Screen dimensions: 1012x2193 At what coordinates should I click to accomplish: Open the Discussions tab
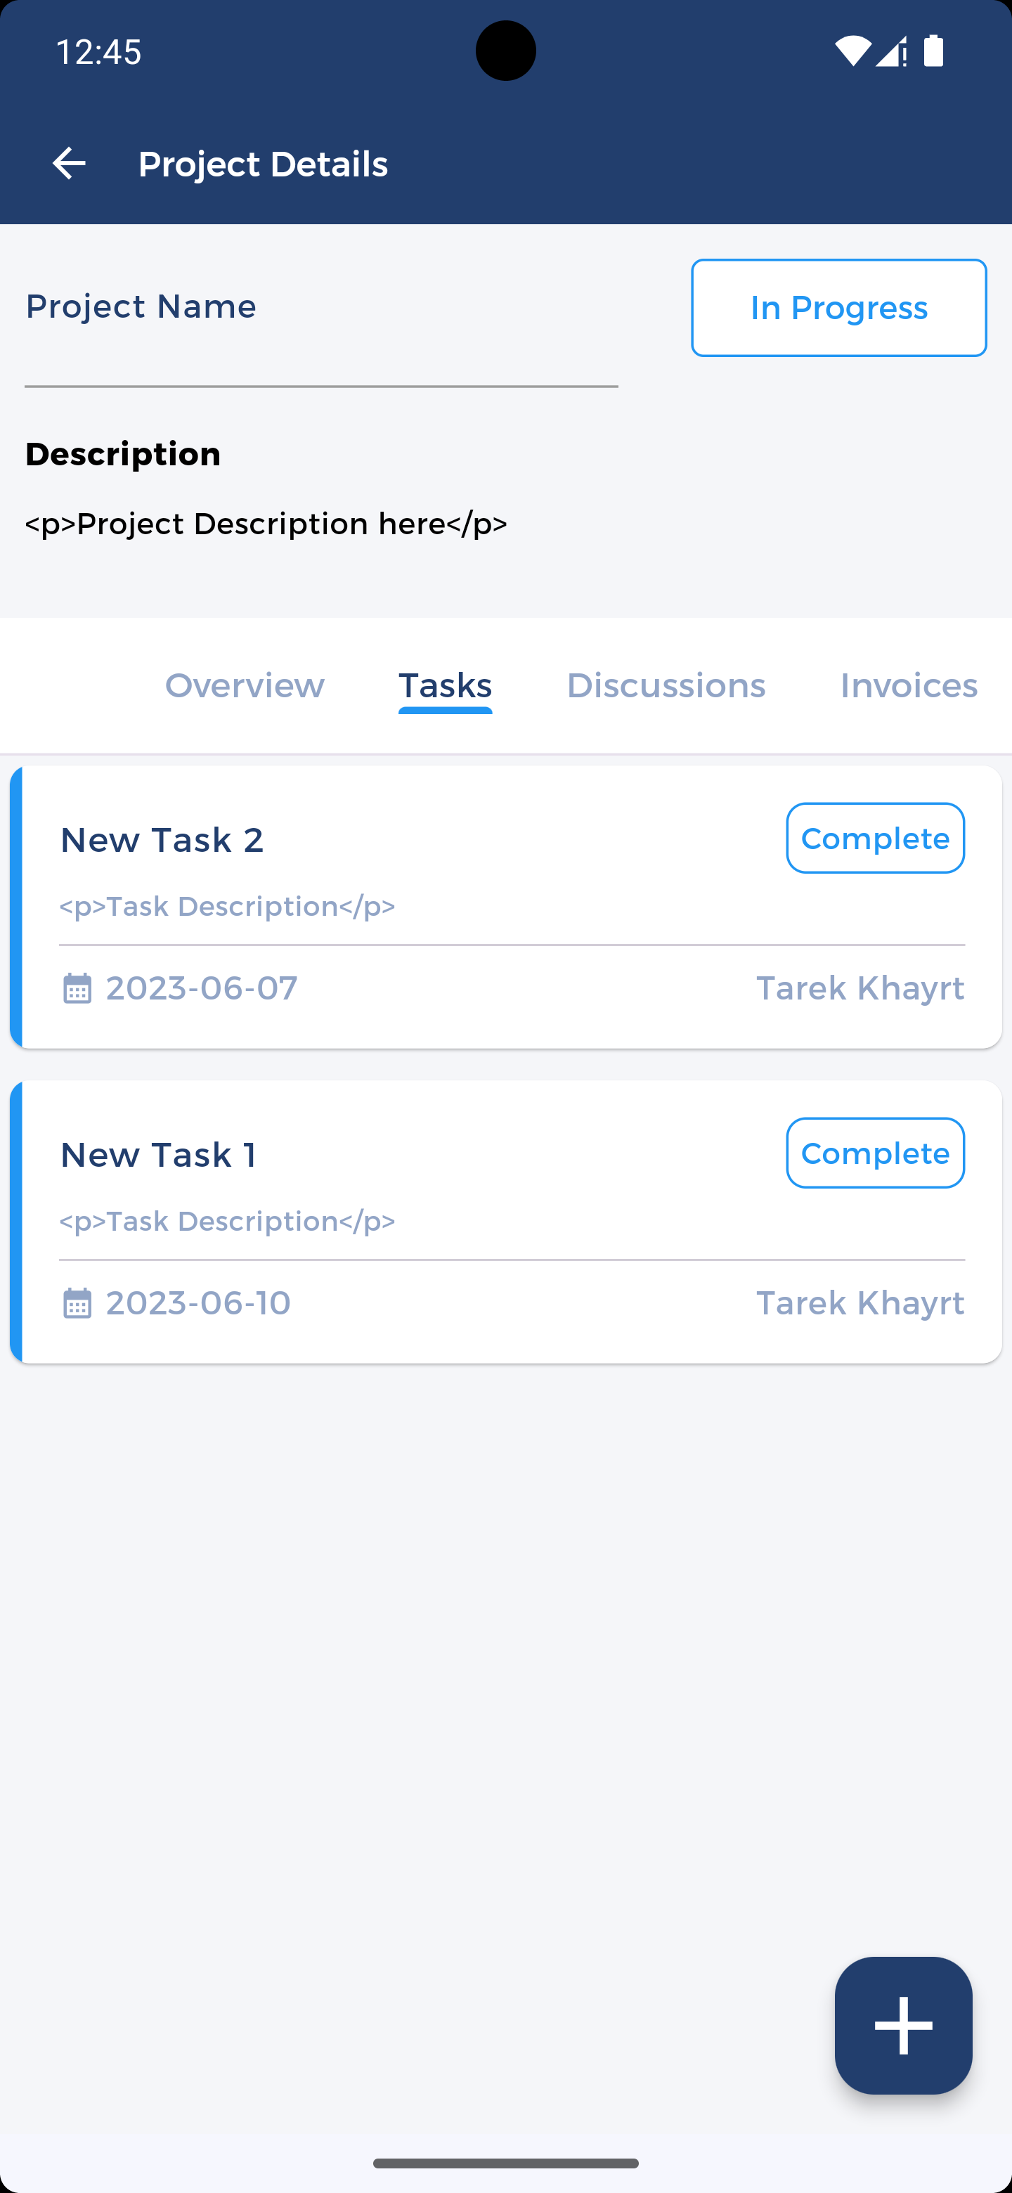666,685
